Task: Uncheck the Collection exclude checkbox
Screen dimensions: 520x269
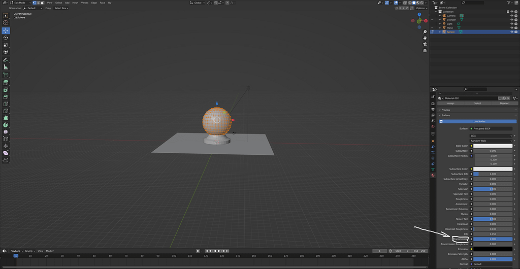Action: (507, 12)
